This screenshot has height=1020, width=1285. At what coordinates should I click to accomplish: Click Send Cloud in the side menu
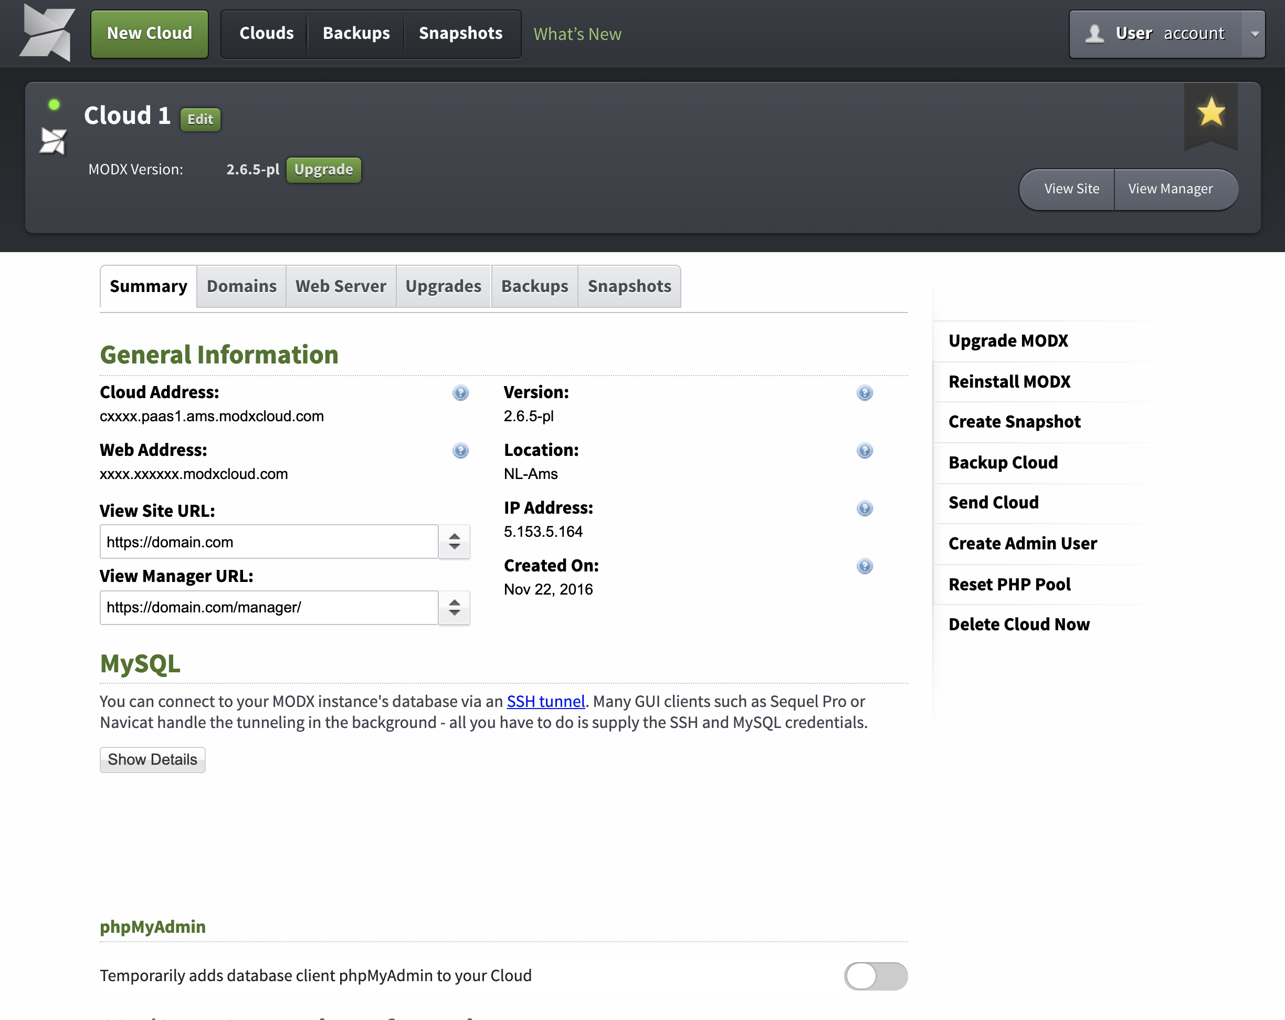[x=993, y=503]
